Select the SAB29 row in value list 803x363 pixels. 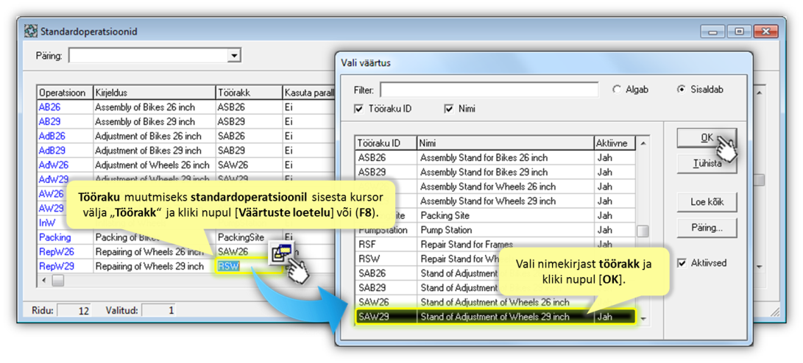(495, 287)
